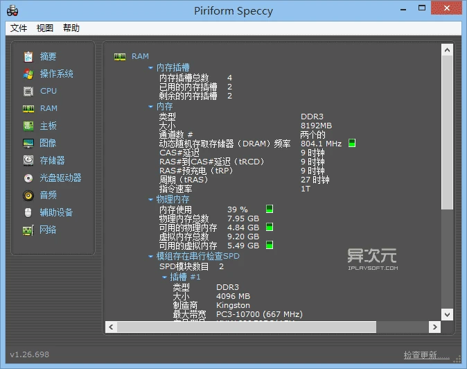Click the 4096 MB slot size value
The height and width of the screenshot is (369, 467).
click(233, 296)
